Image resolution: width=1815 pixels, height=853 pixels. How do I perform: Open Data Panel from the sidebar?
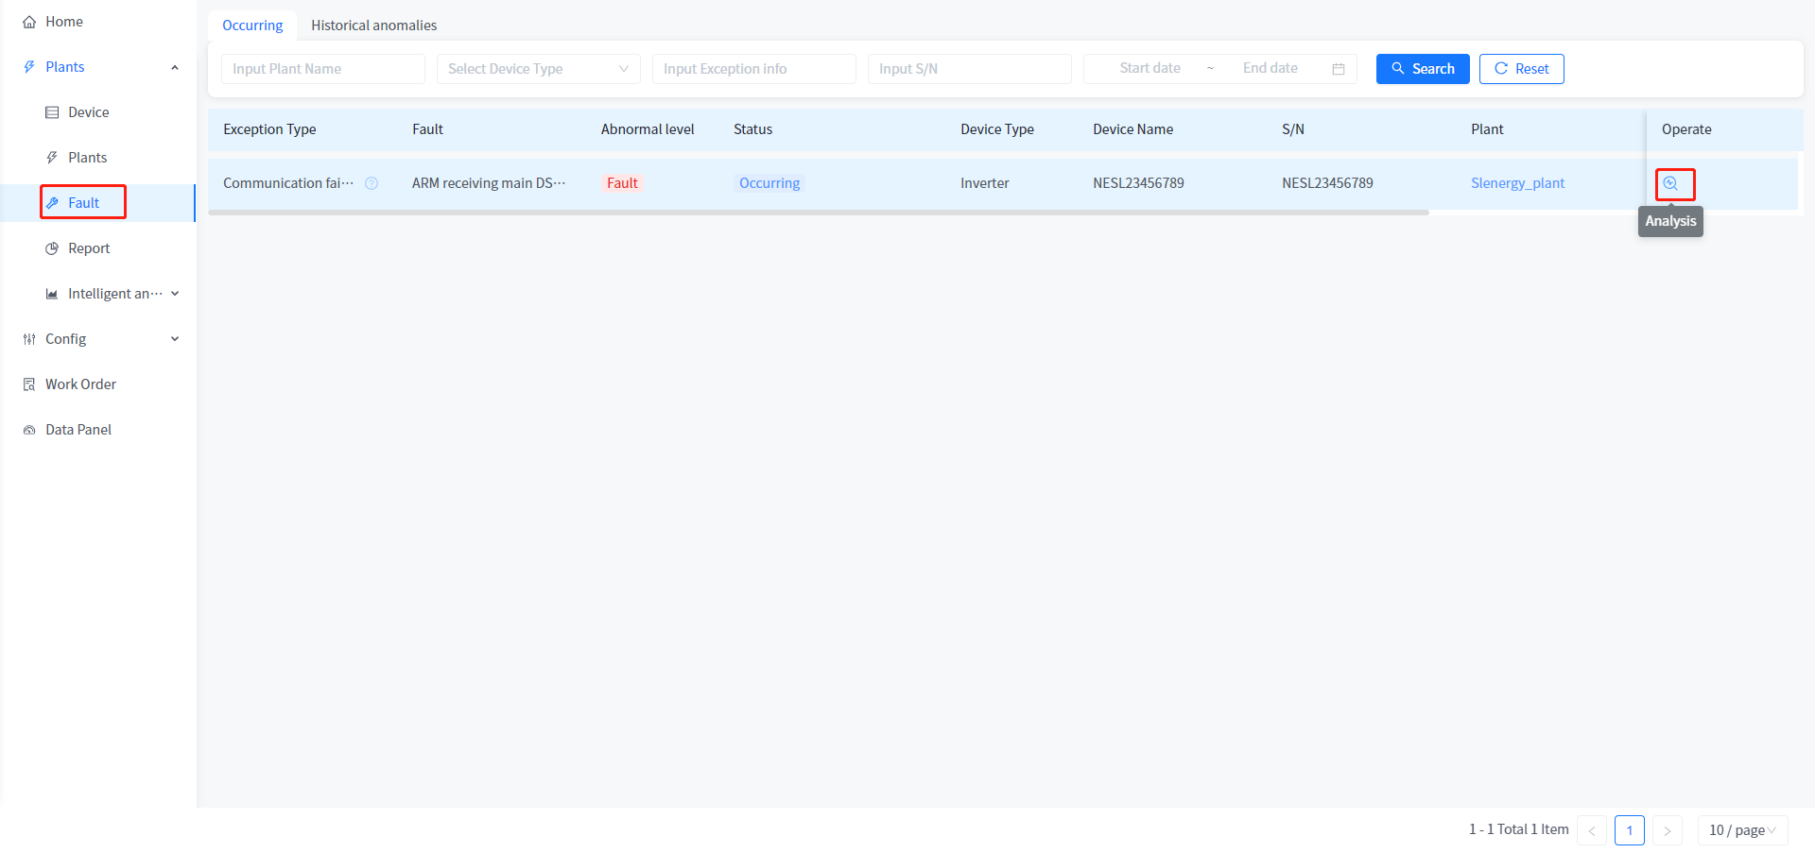[x=78, y=430]
